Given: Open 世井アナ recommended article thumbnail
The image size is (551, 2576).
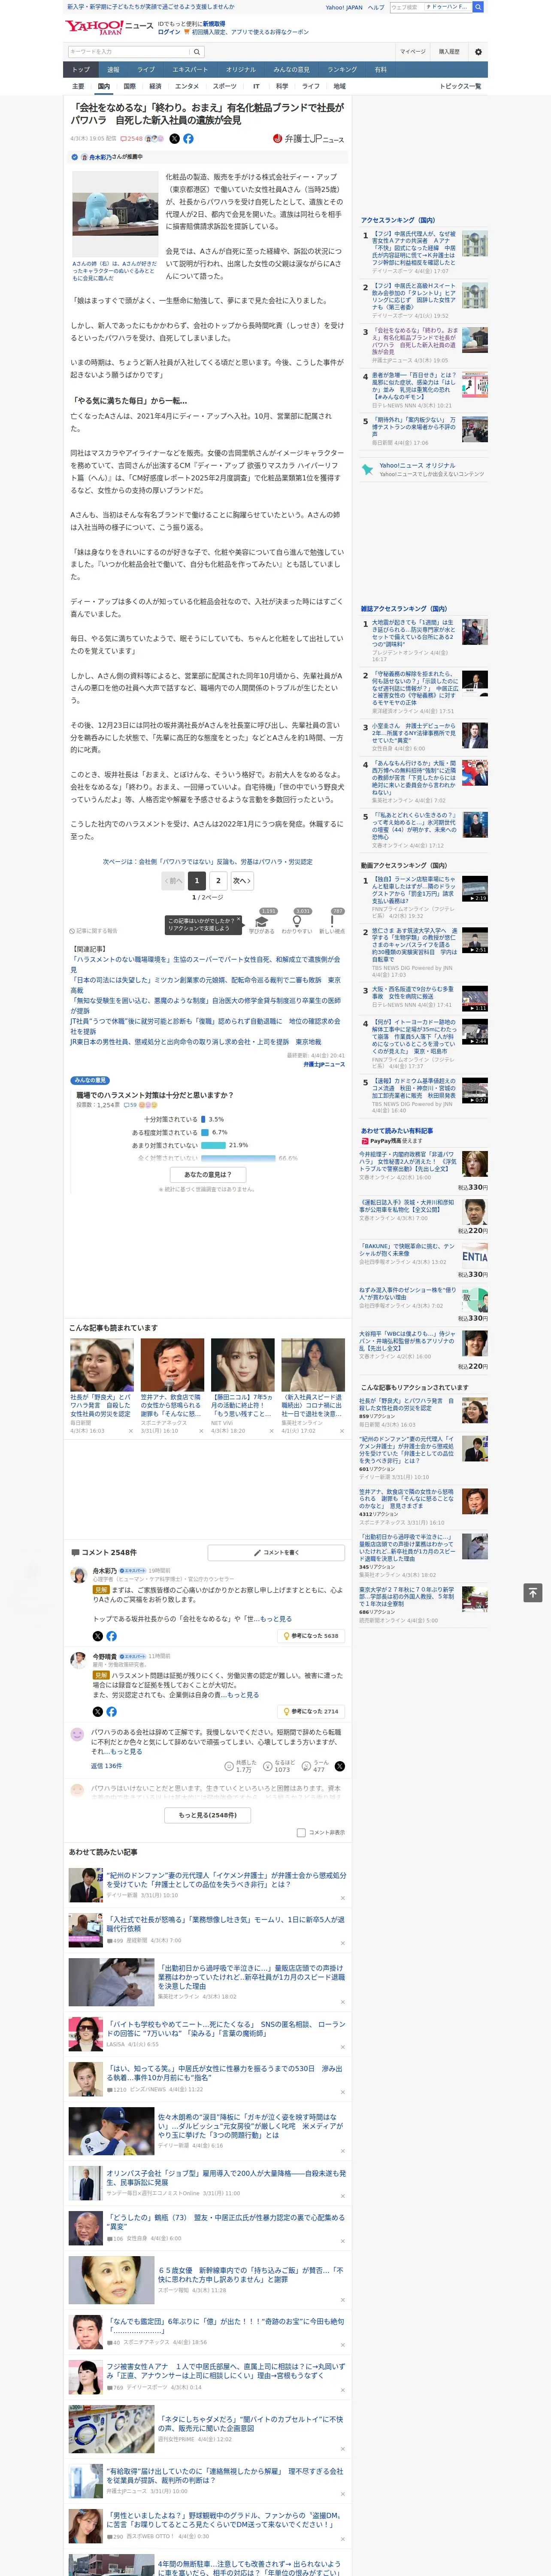Looking at the screenshot, I should 172,1364.
